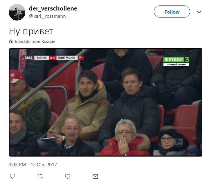Open the der_verschollene profile avatar

17,12
